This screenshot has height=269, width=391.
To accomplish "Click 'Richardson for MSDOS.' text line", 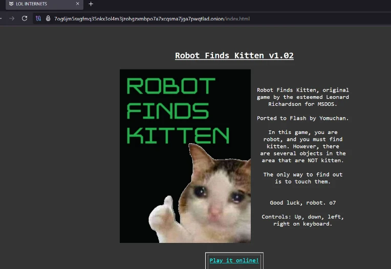I will (x=303, y=104).
